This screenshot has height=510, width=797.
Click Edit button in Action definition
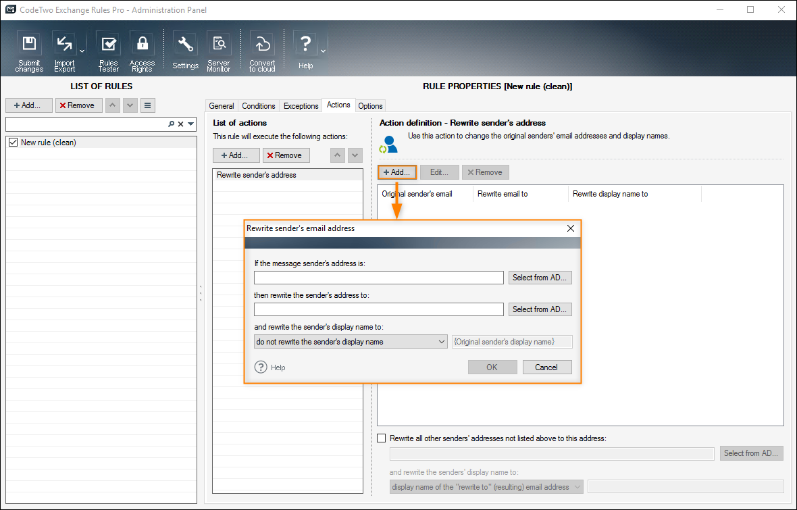click(439, 172)
